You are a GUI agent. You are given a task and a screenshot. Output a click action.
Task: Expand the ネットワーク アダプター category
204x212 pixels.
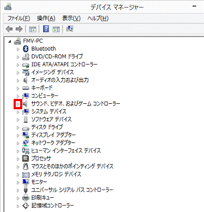[18, 144]
